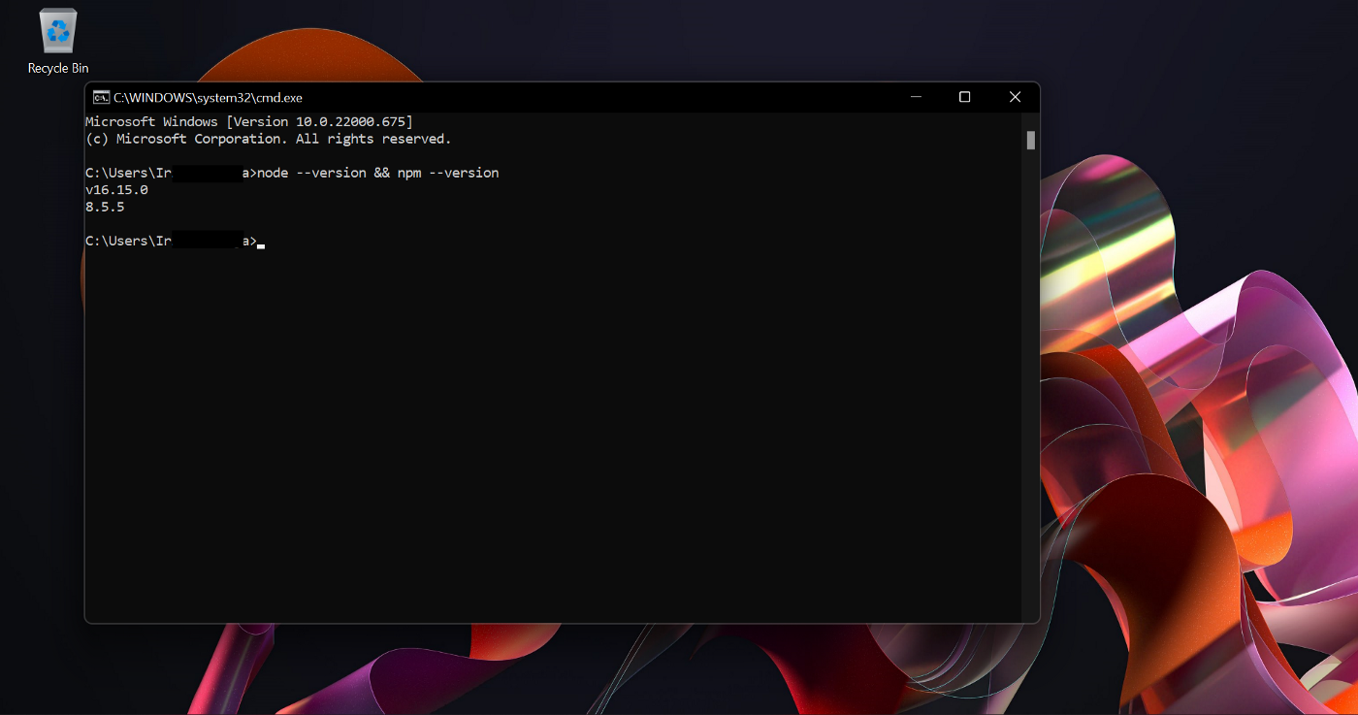This screenshot has width=1358, height=715.
Task: Close the Command Prompt window
Action: point(1015,97)
